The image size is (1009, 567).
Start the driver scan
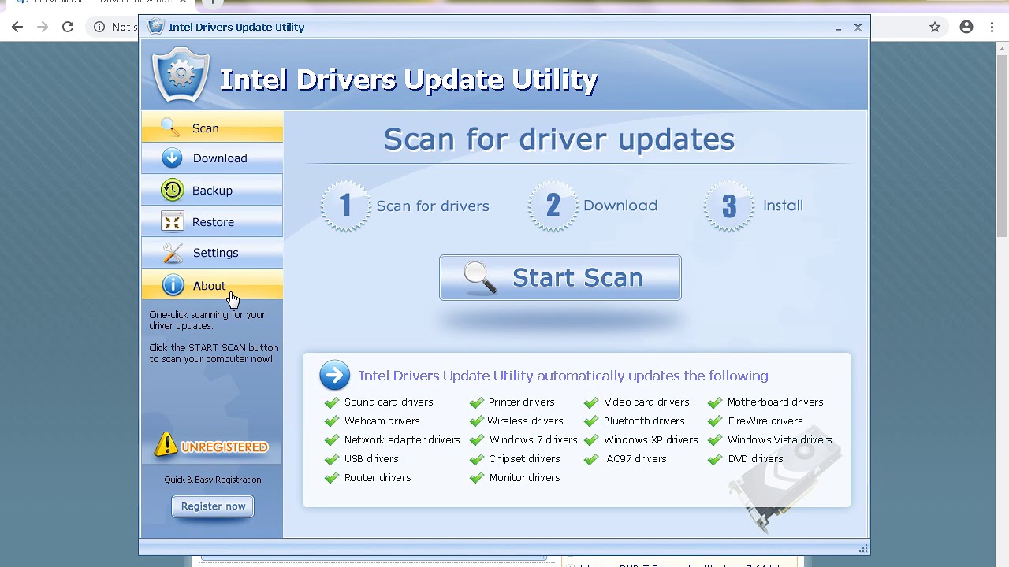pos(560,277)
